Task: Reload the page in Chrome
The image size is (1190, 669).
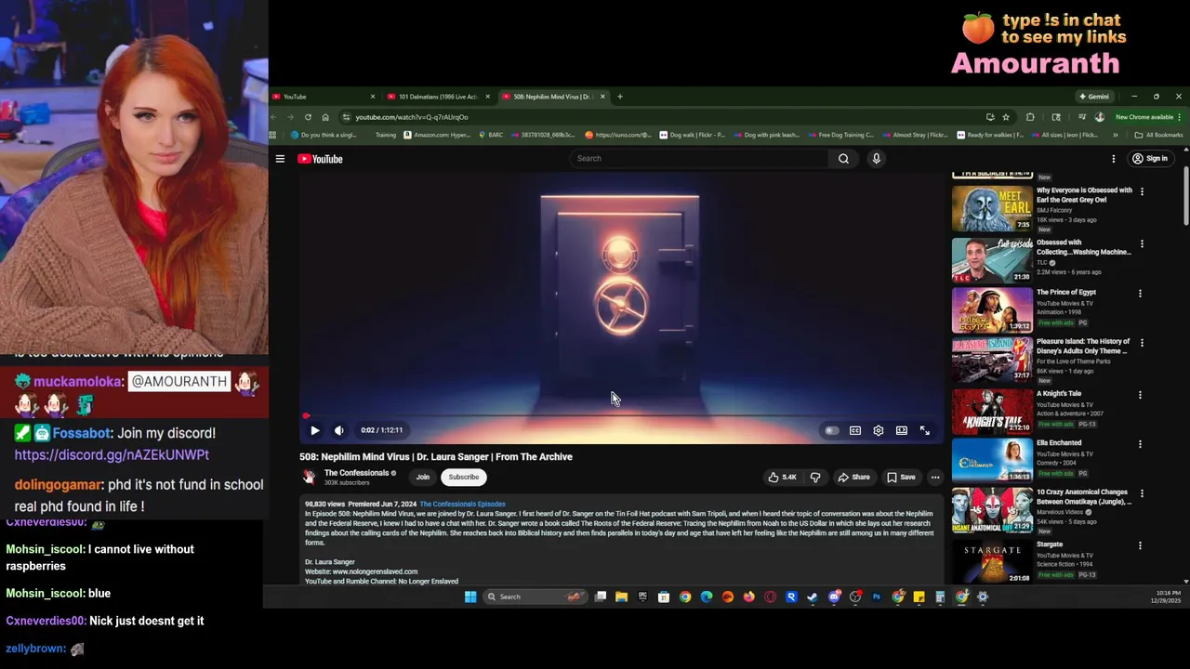Action: click(x=308, y=117)
